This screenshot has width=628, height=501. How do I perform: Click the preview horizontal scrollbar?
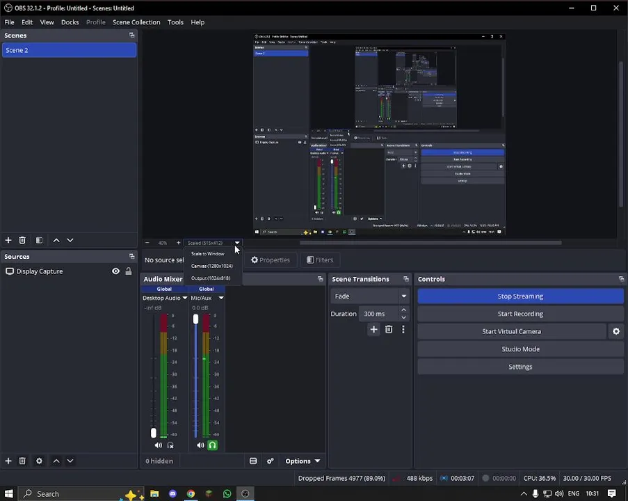coord(430,243)
